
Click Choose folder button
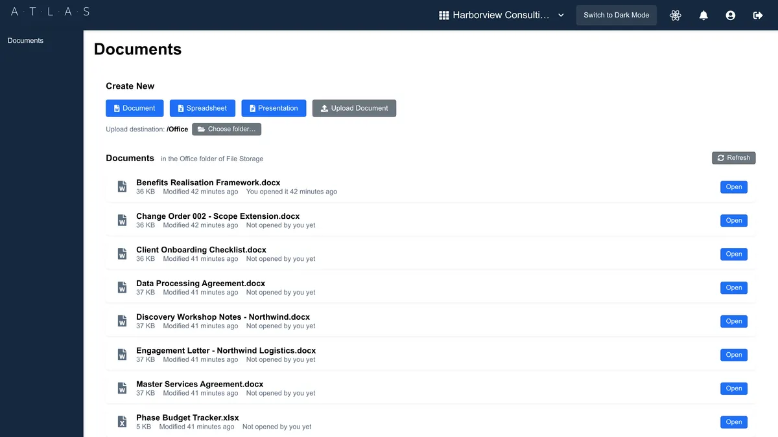pyautogui.click(x=226, y=129)
